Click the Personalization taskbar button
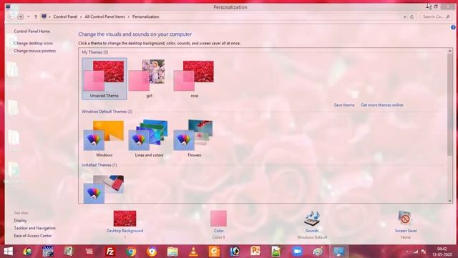The height and width of the screenshot is (258, 458). coord(338,252)
